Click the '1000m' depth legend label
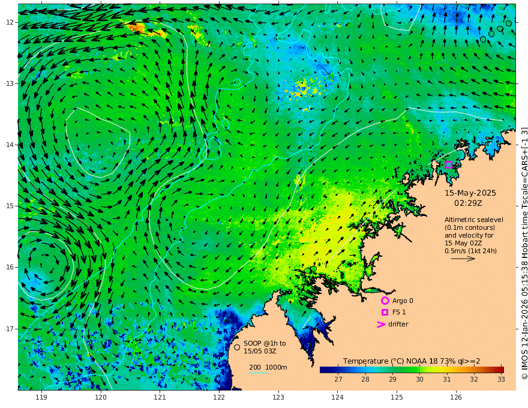This screenshot has width=528, height=408. 276,367
